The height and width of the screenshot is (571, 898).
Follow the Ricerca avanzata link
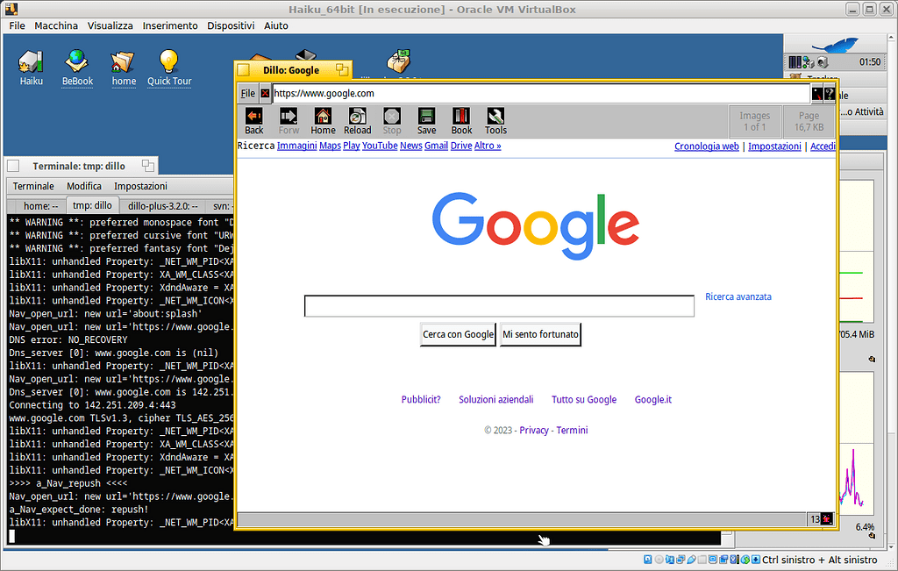click(738, 297)
